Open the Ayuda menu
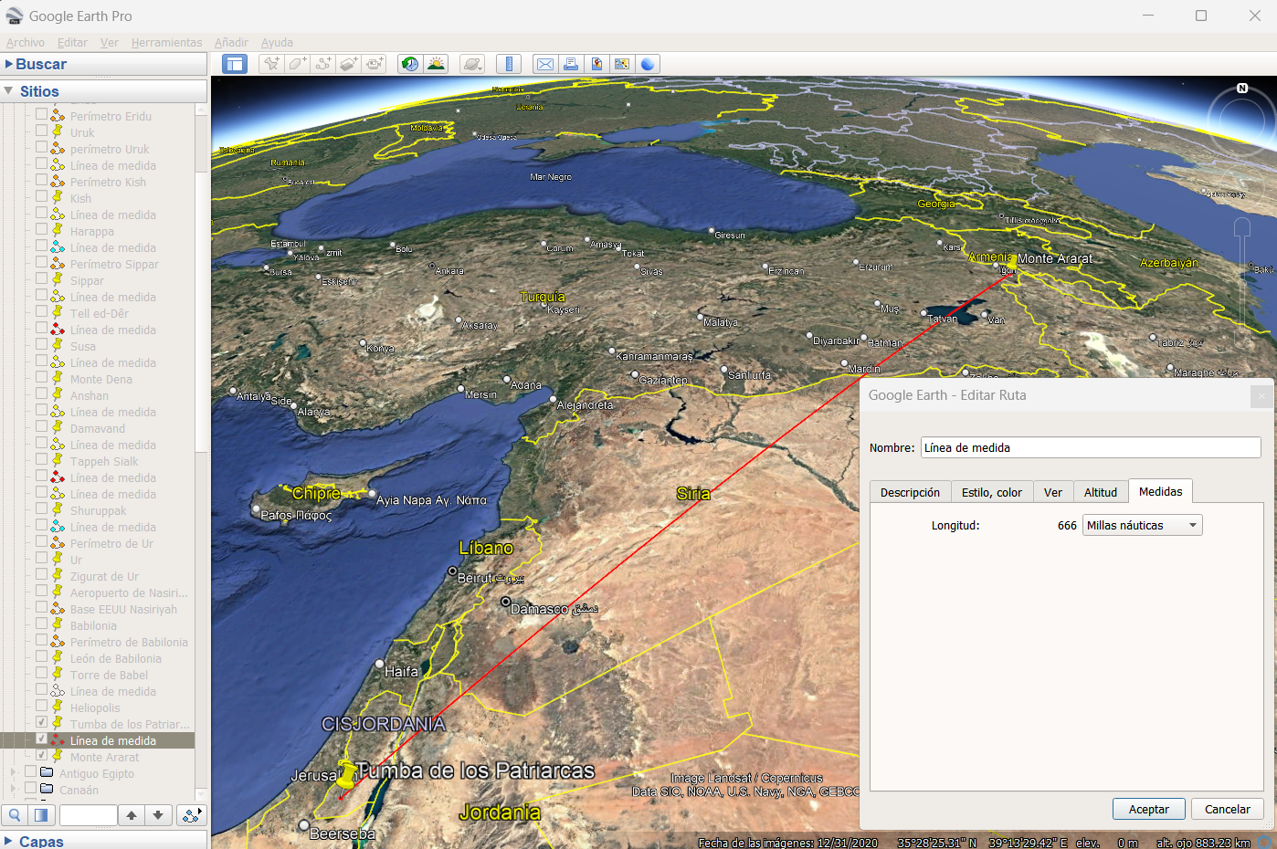The height and width of the screenshot is (849, 1277). pos(277,42)
